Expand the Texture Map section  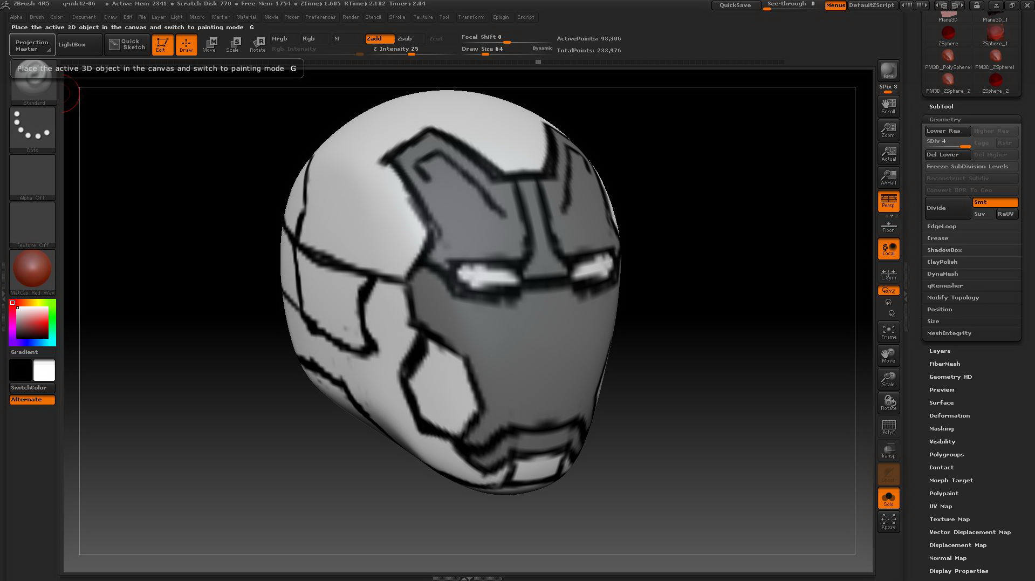click(x=949, y=520)
